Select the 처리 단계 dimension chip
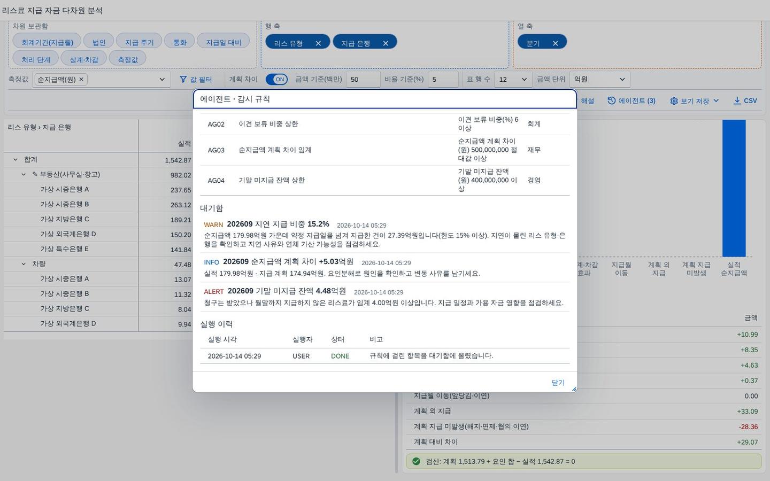The height and width of the screenshot is (481, 770). click(x=36, y=59)
